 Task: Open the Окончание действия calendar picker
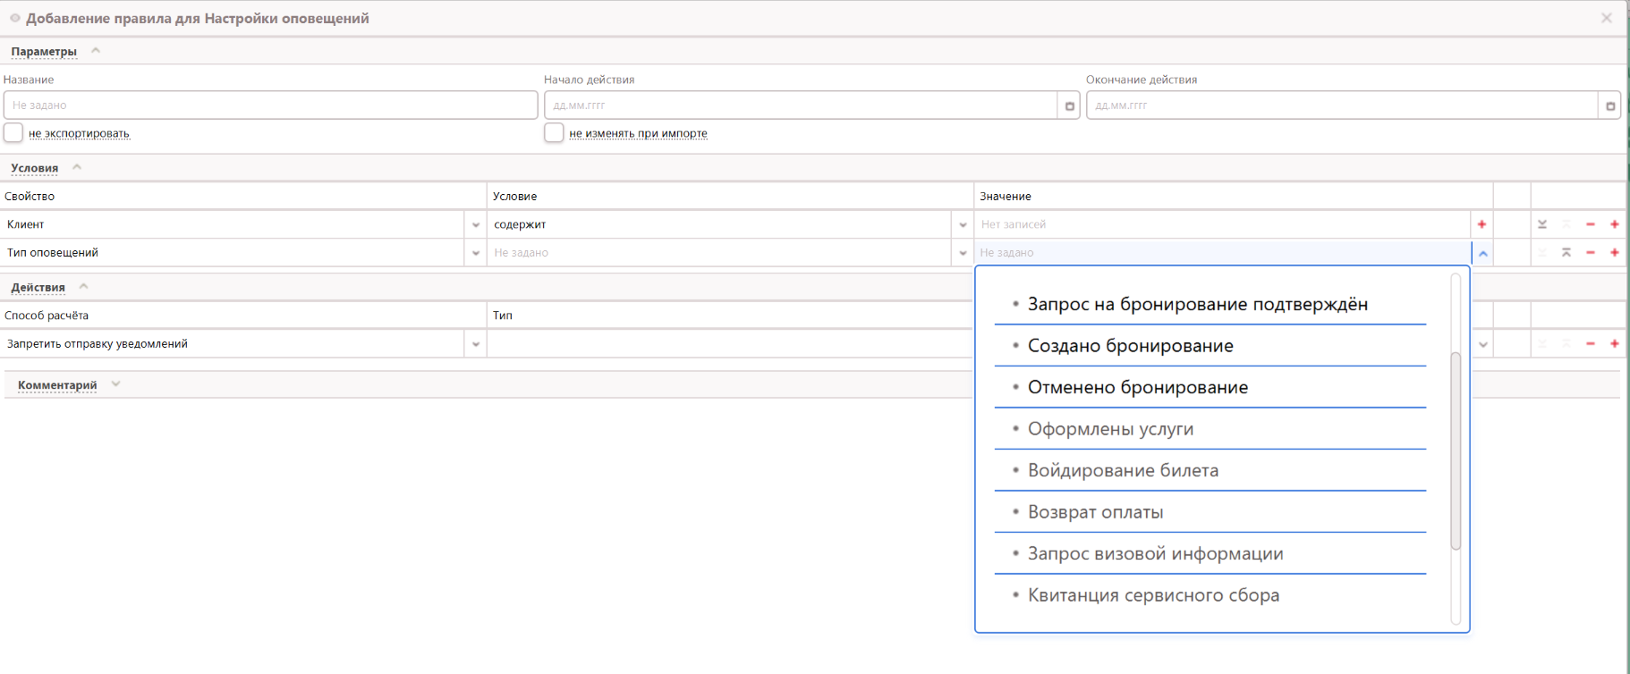point(1609,105)
